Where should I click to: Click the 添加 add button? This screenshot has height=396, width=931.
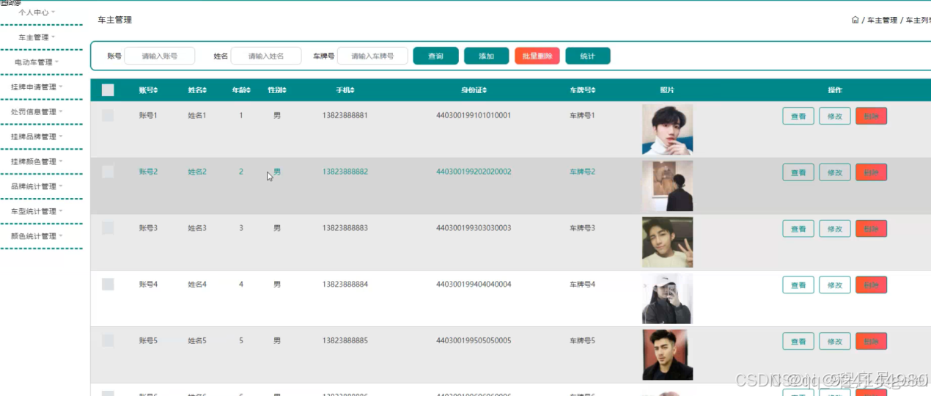[x=487, y=56]
